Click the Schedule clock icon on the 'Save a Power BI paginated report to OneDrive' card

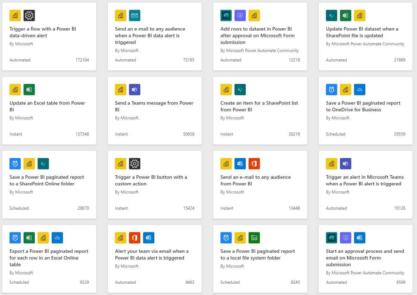coord(332,90)
